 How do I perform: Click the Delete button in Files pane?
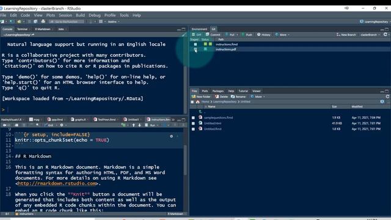click(x=221, y=97)
